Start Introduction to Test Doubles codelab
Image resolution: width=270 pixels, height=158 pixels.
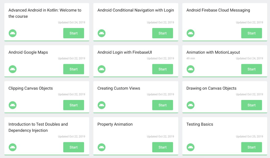[73, 147]
